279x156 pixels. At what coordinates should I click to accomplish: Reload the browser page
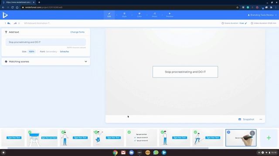tap(13, 7)
